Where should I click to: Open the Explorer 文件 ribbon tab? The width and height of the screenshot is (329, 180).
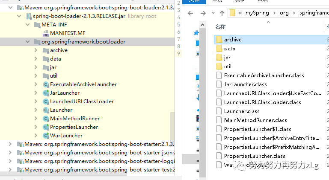[x=194, y=1]
